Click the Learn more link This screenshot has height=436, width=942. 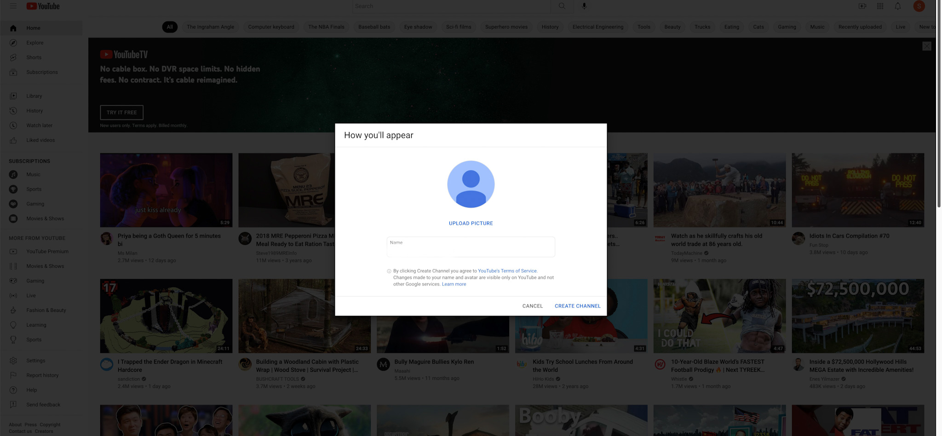click(x=454, y=284)
